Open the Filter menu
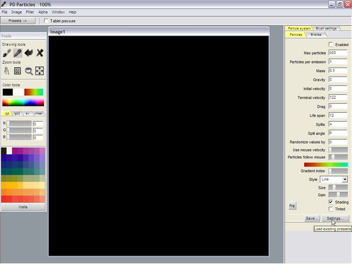Screen dimensions: 352x264 pyautogui.click(x=30, y=12)
